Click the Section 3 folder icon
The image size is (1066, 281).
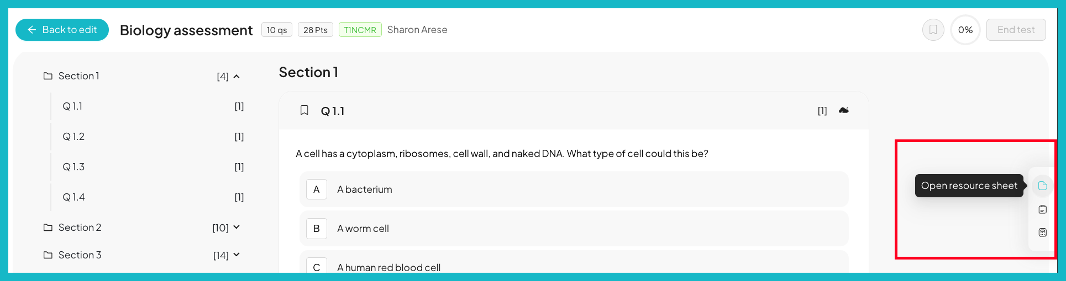[48, 255]
